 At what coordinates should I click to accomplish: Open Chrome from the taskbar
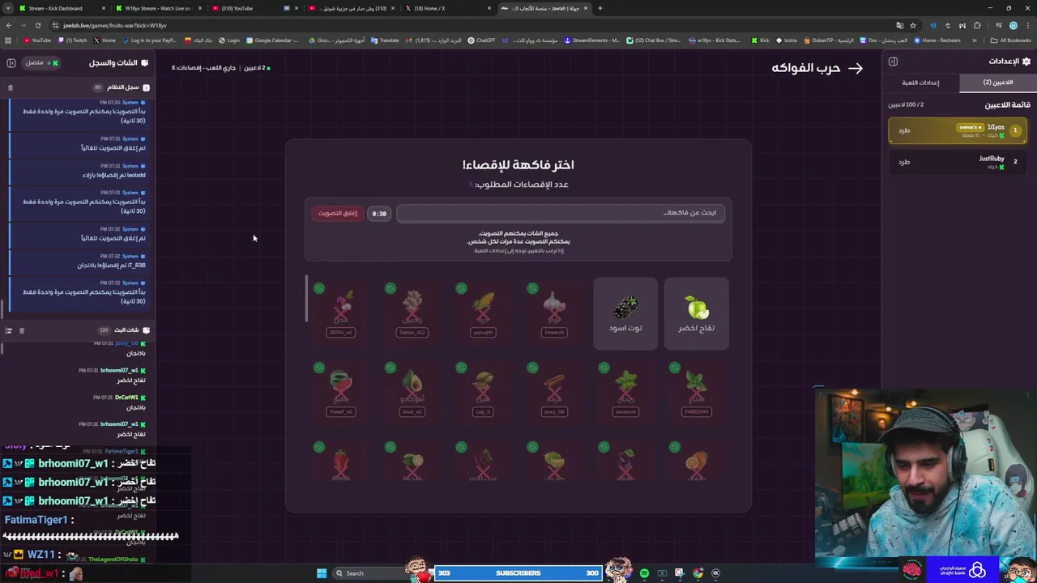click(698, 573)
